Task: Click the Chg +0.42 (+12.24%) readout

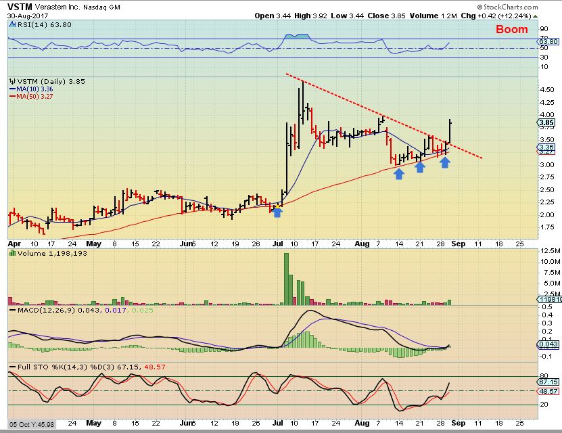Action: [x=496, y=16]
